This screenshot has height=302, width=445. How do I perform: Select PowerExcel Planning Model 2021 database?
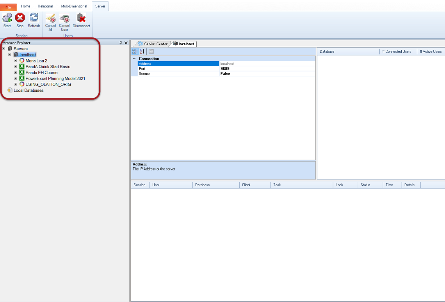pos(55,78)
